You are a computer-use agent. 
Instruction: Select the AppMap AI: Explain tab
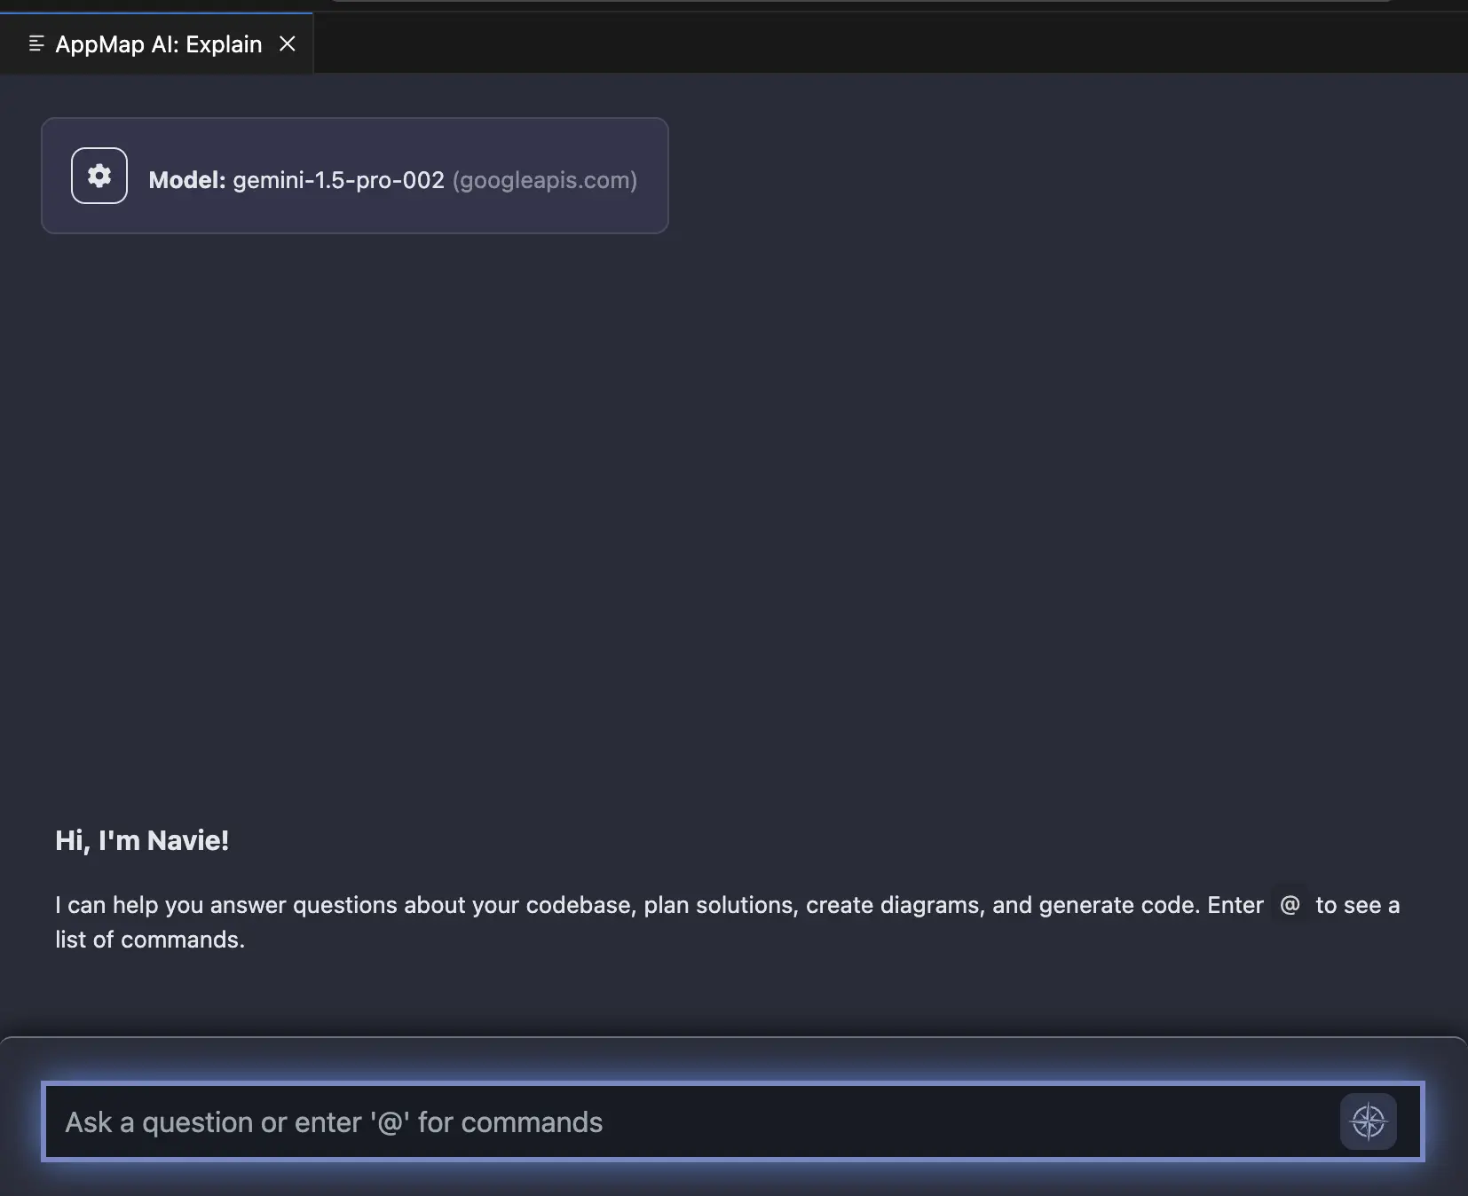[x=157, y=43]
